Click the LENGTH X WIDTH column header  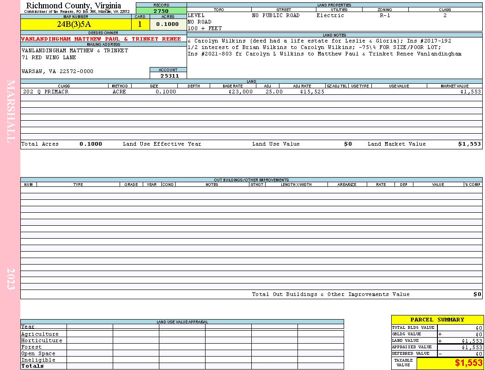pyautogui.click(x=296, y=185)
